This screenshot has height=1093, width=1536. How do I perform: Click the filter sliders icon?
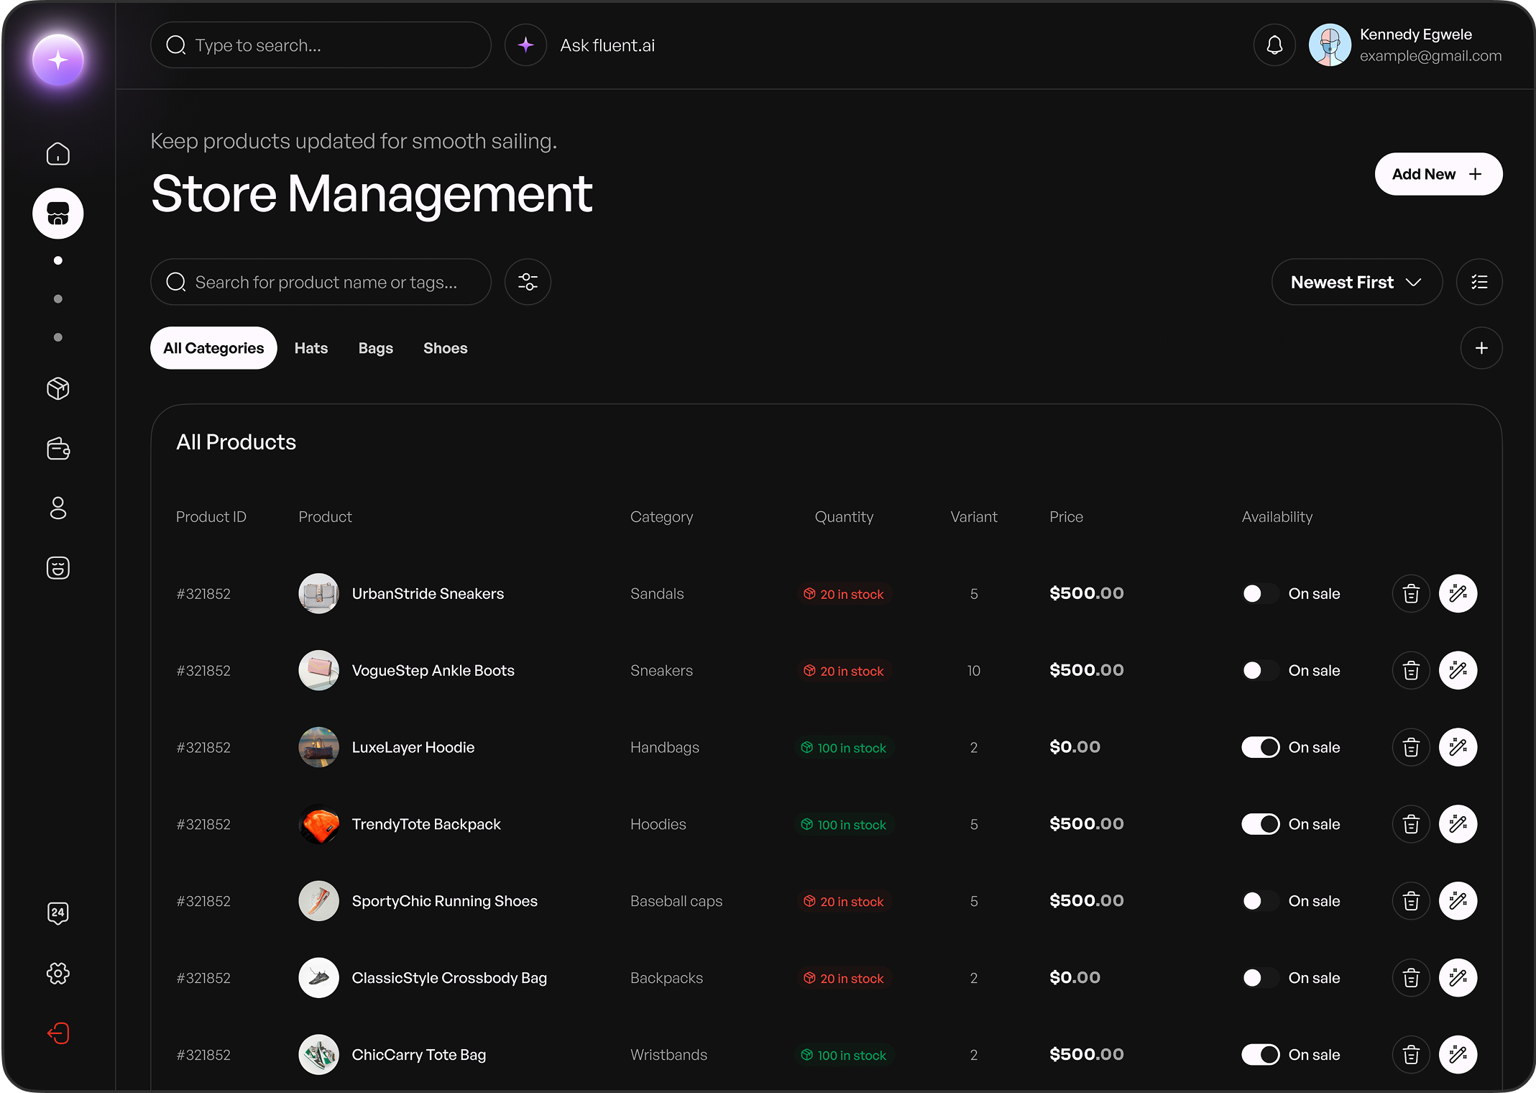[528, 282]
